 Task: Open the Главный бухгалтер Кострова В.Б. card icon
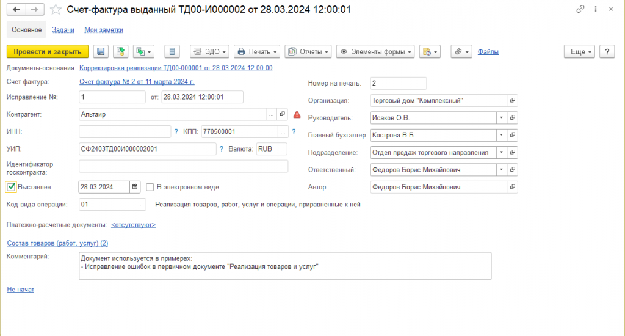coord(512,135)
